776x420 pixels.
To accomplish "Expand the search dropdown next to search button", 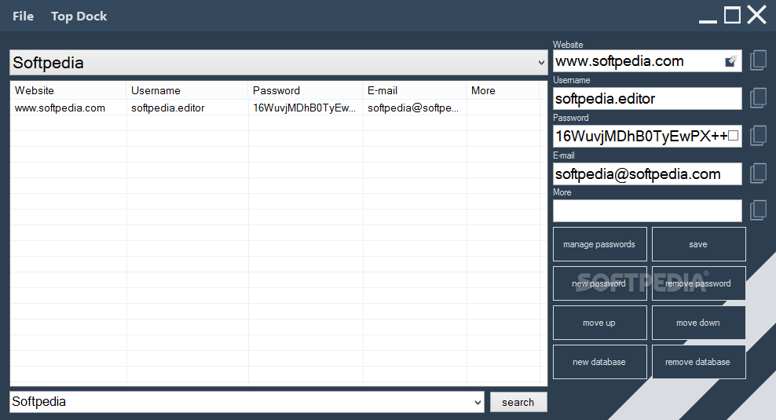I will [478, 402].
